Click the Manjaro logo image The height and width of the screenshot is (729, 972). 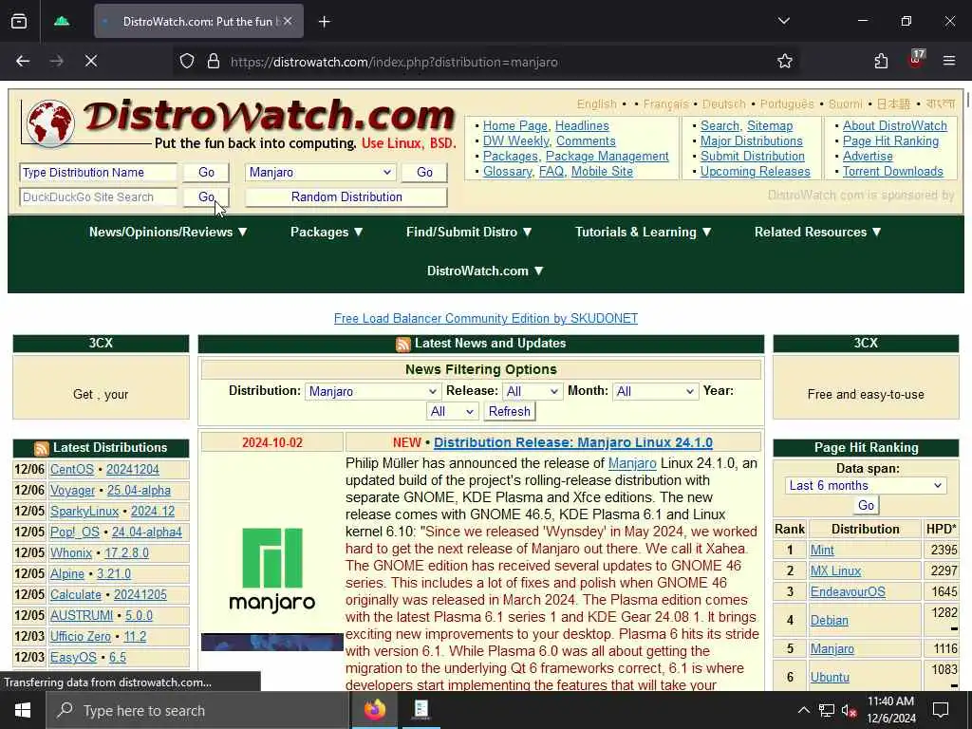(272, 570)
